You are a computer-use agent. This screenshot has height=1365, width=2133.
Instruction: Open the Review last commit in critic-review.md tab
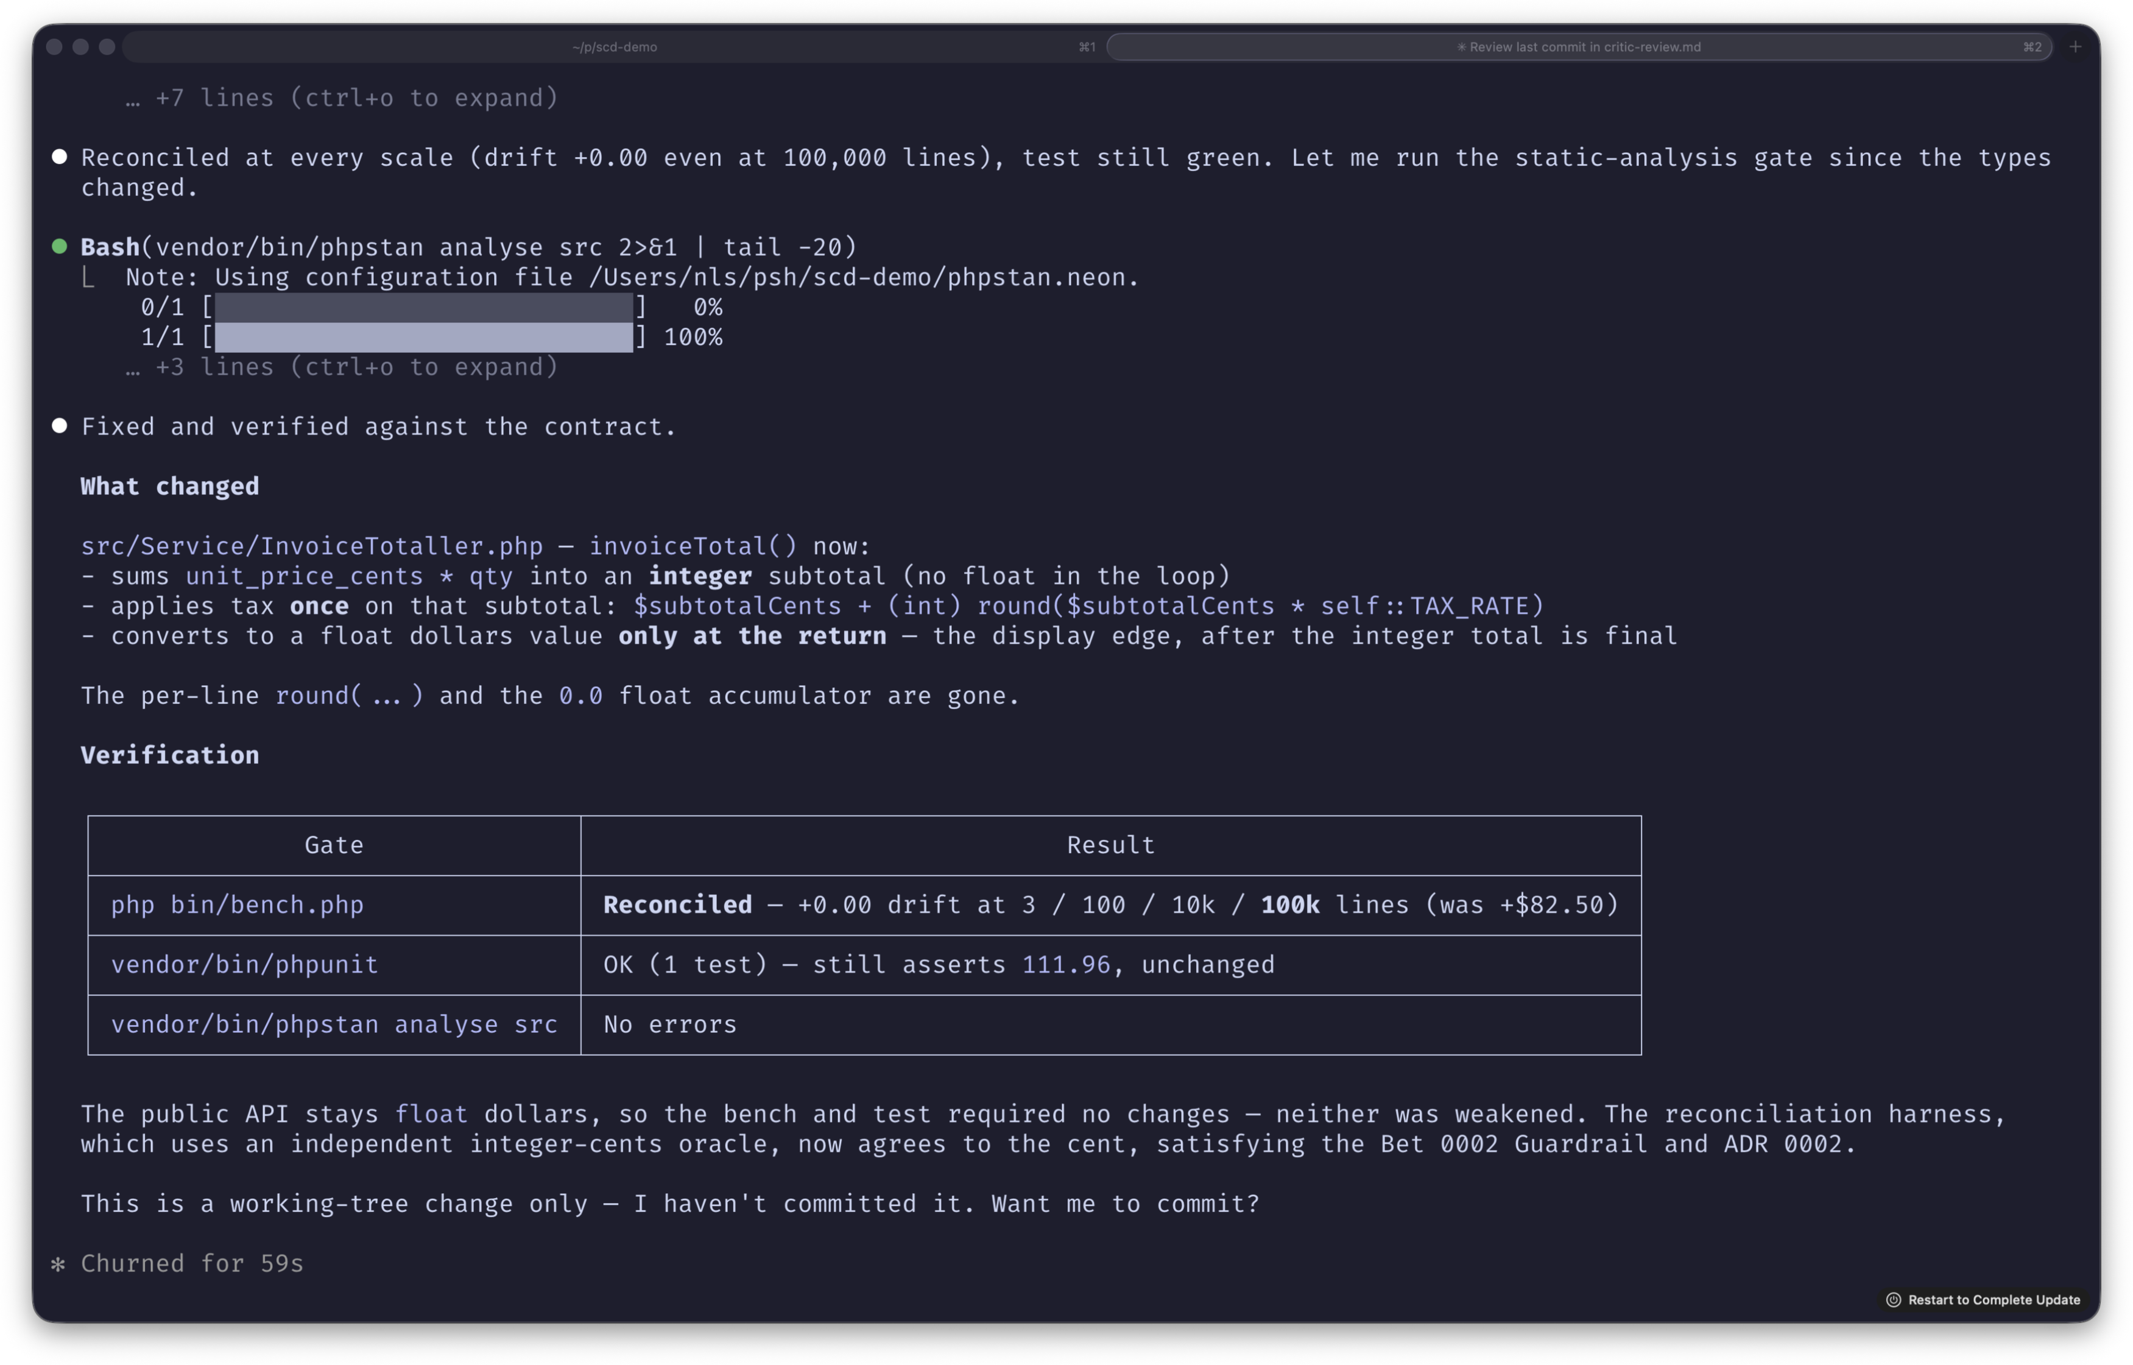click(1578, 47)
